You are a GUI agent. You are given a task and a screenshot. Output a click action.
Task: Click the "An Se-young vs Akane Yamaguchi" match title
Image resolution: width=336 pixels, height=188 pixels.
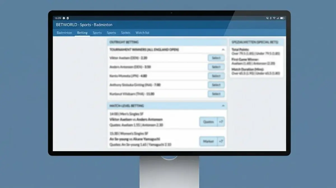coord(134,139)
